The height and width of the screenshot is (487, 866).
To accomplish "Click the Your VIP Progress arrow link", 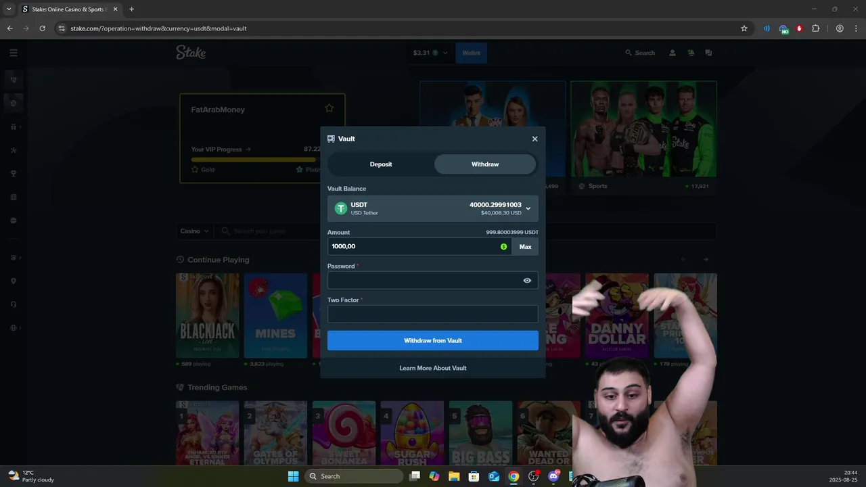I will tap(221, 149).
